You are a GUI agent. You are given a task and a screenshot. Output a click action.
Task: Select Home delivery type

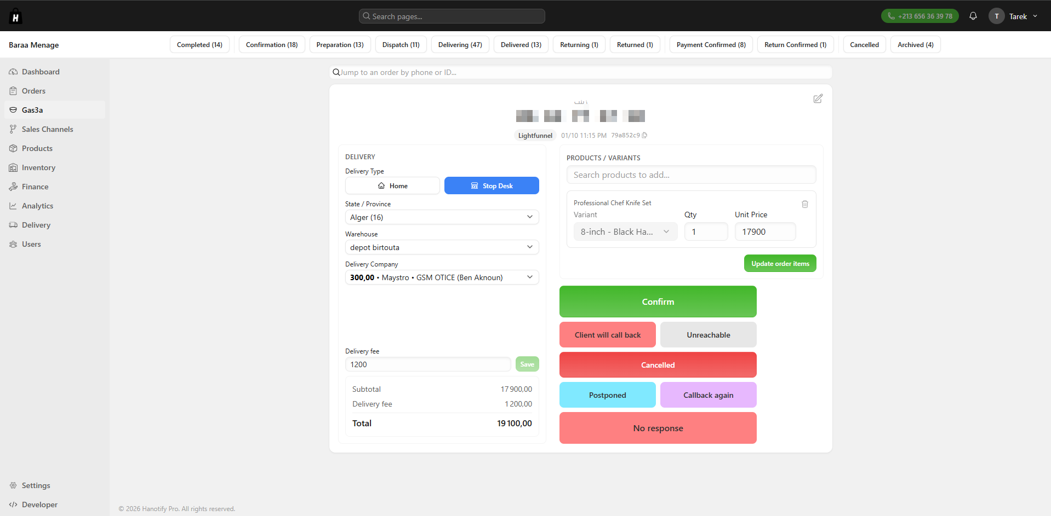pos(392,185)
